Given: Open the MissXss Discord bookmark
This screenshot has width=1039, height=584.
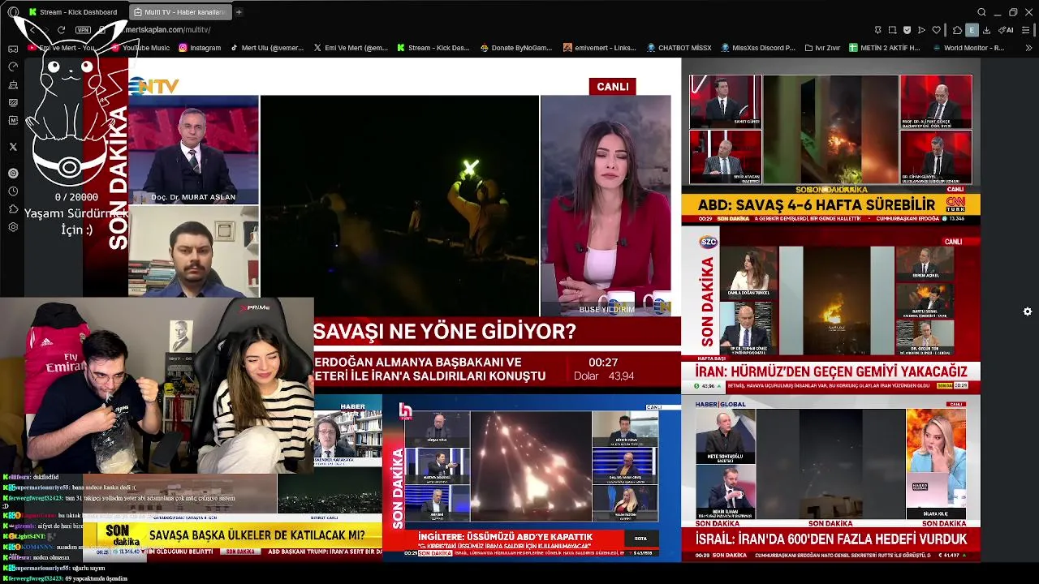Looking at the screenshot, I should tap(758, 48).
